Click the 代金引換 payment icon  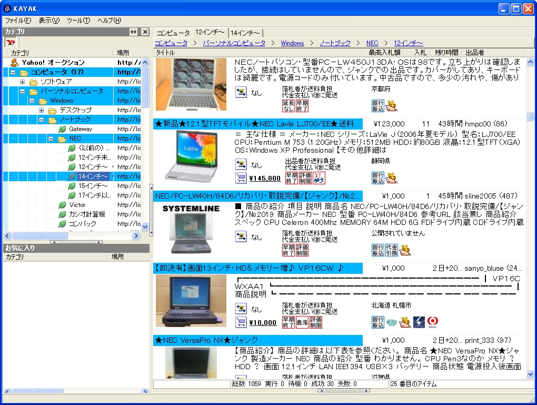pos(392,250)
